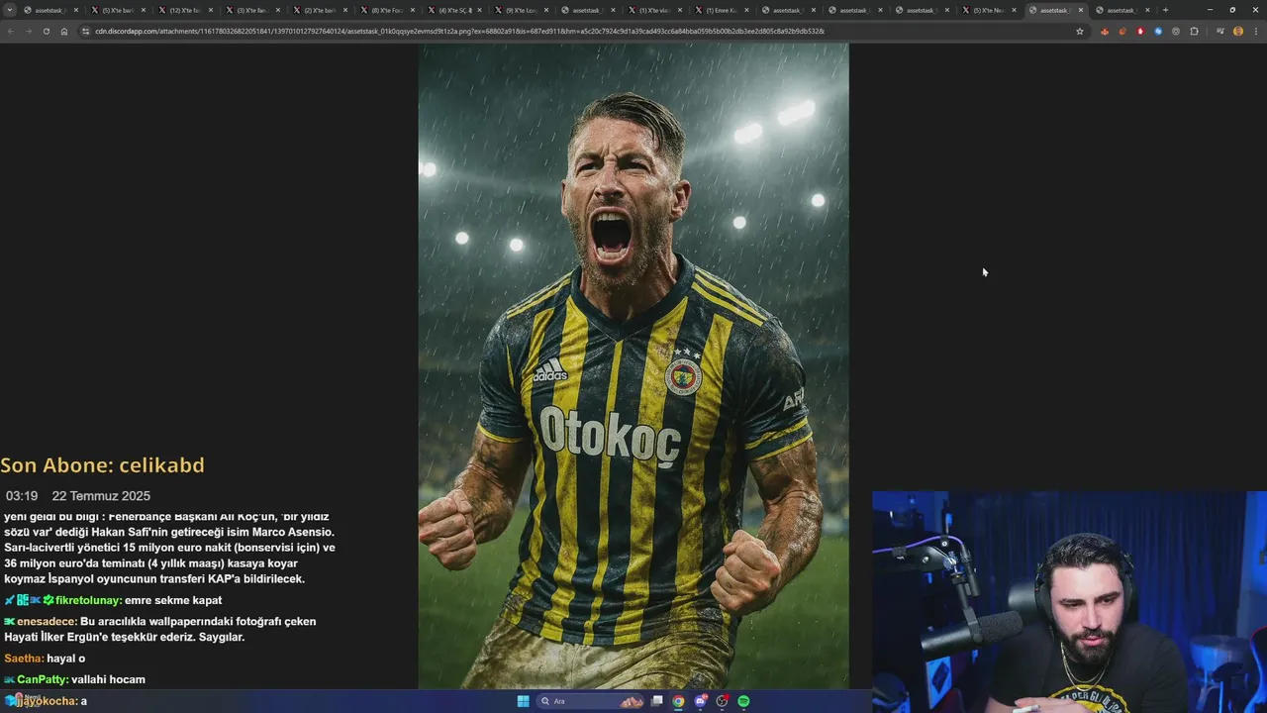Click the date text "22 Temmuz 2025"
The width and height of the screenshot is (1267, 713).
(x=101, y=496)
